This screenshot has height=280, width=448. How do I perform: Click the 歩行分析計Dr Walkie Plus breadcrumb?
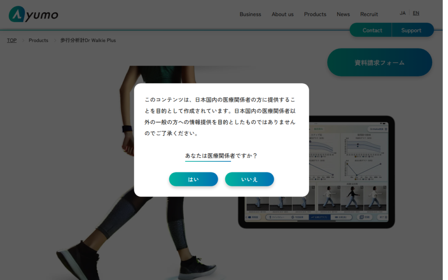coord(88,40)
